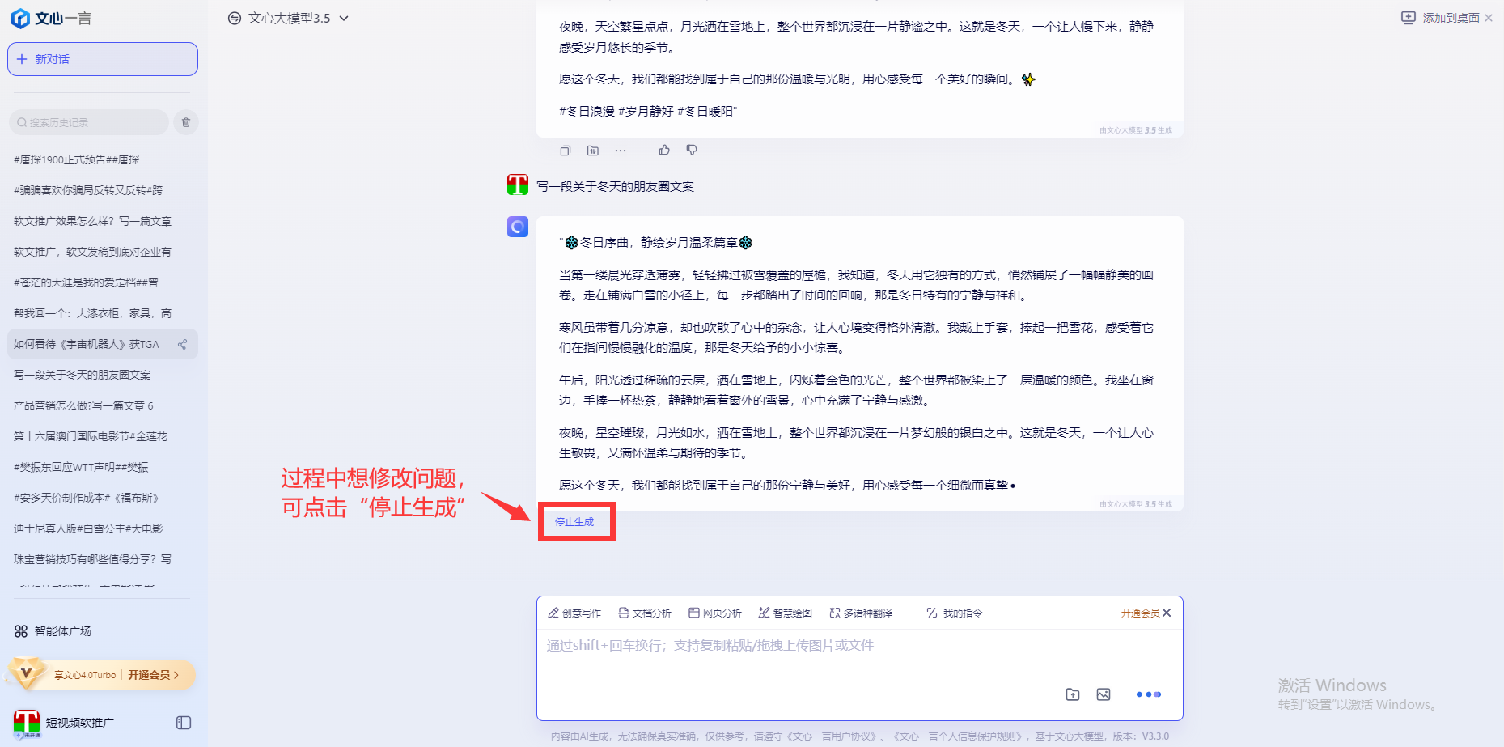The image size is (1504, 747).
Task: Focus the 搜索历史记录 search field
Action: (x=89, y=122)
